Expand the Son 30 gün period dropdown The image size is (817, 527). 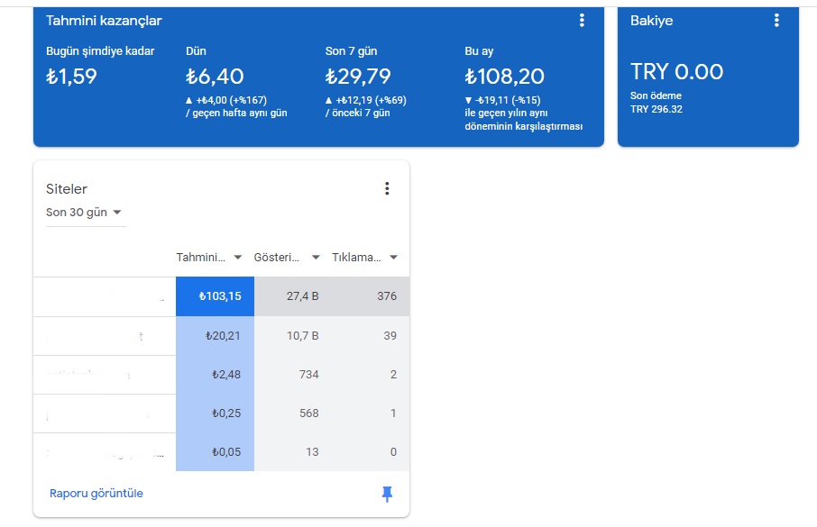(x=84, y=213)
